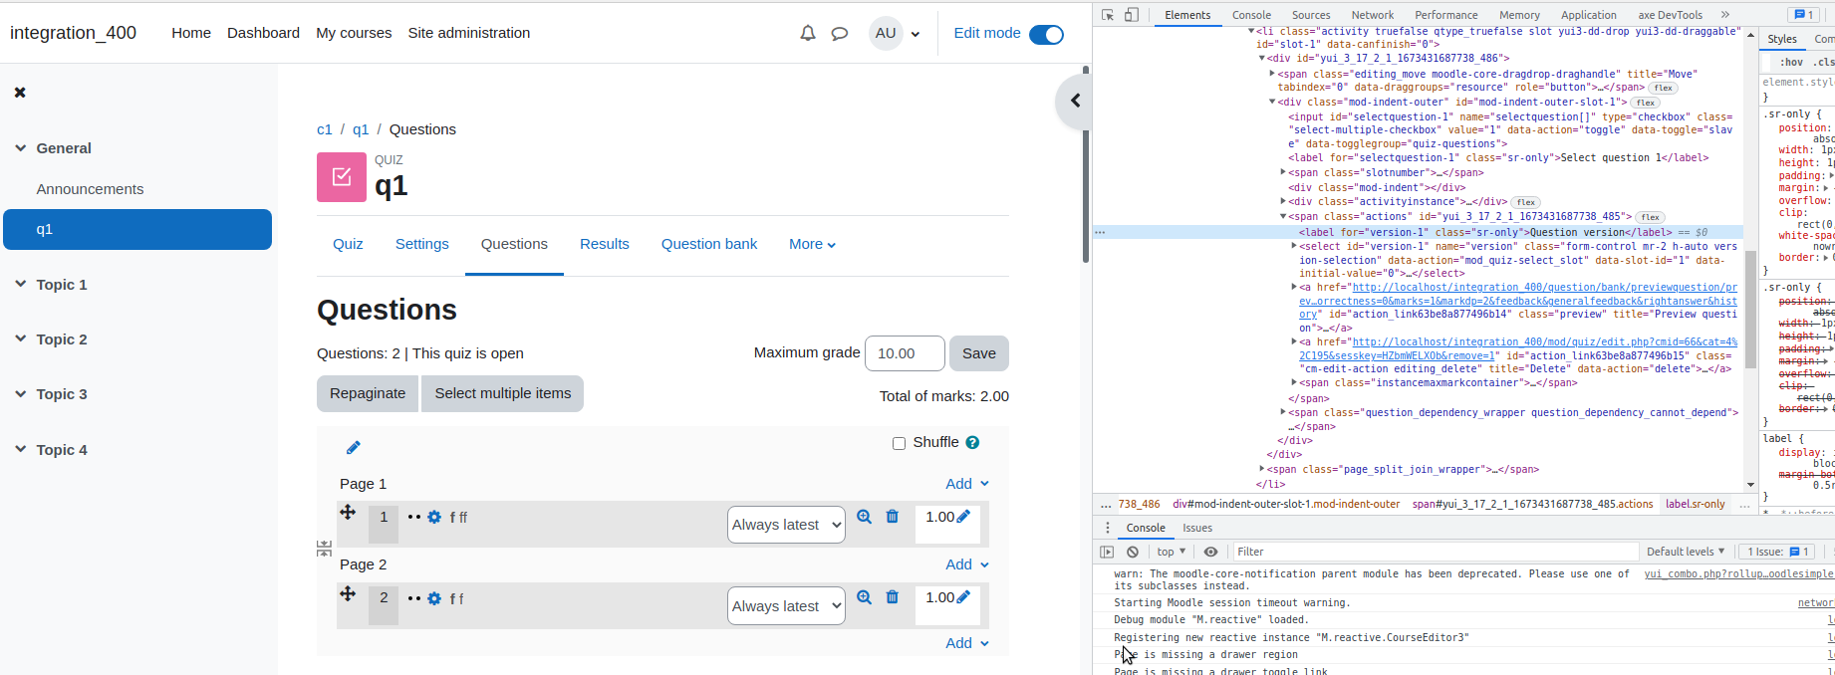Open the messaging drawer speech bubble

840,33
